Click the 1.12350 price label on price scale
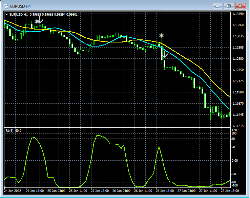Image resolution: width=250 pixels, height=198 pixels. (238, 70)
